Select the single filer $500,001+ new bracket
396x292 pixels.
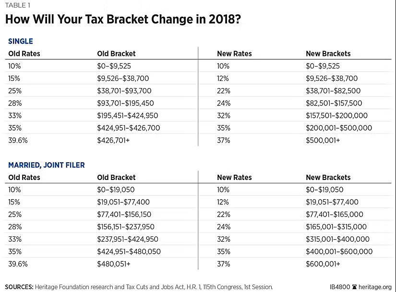323,140
